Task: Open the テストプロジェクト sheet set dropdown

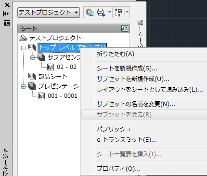Action: [x=49, y=13]
